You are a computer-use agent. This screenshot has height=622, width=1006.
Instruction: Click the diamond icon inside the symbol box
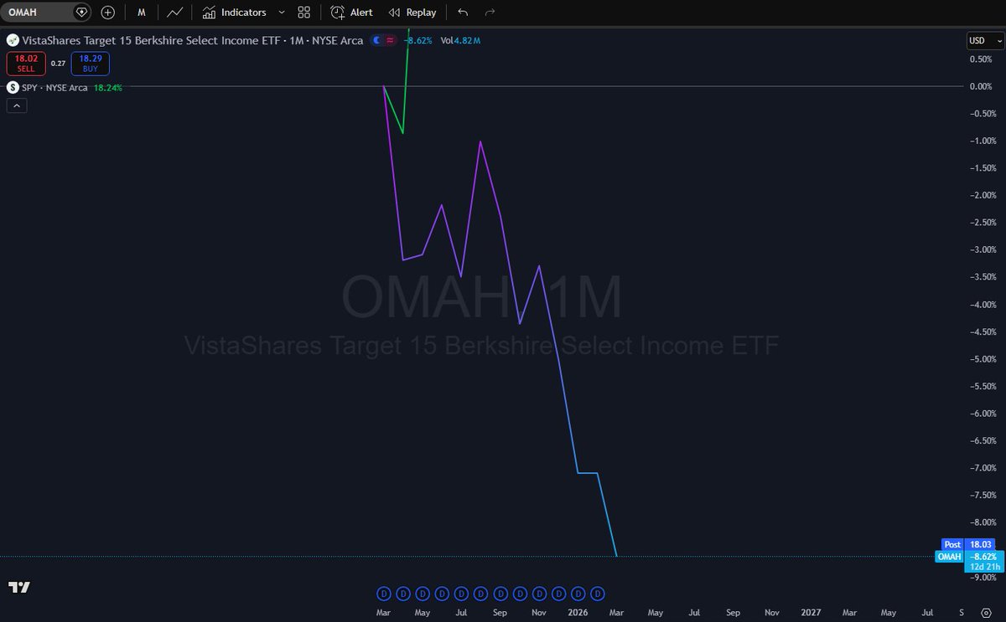80,13
